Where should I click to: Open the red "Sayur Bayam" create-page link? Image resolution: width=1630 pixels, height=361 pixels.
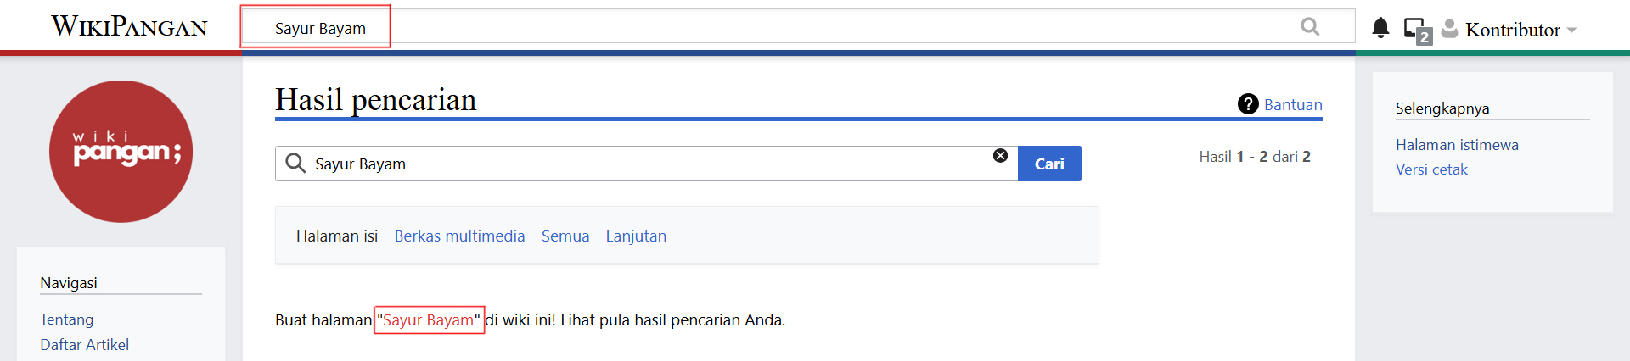429,320
